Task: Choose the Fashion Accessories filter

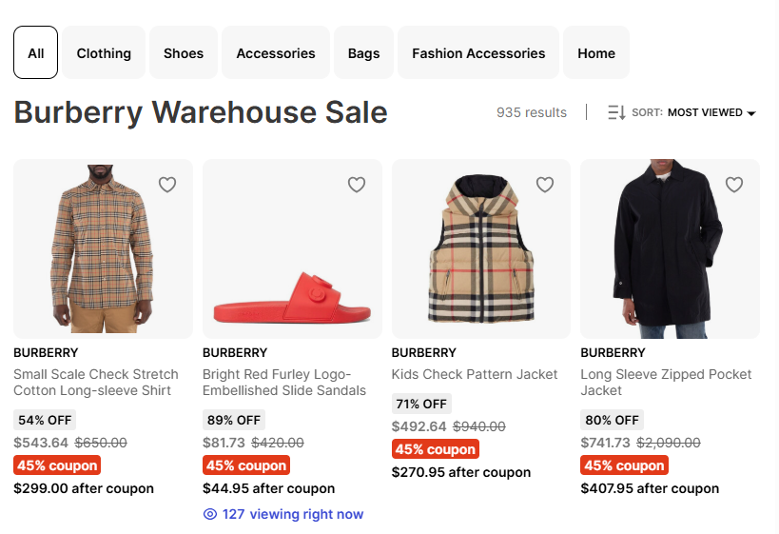Action: (478, 53)
